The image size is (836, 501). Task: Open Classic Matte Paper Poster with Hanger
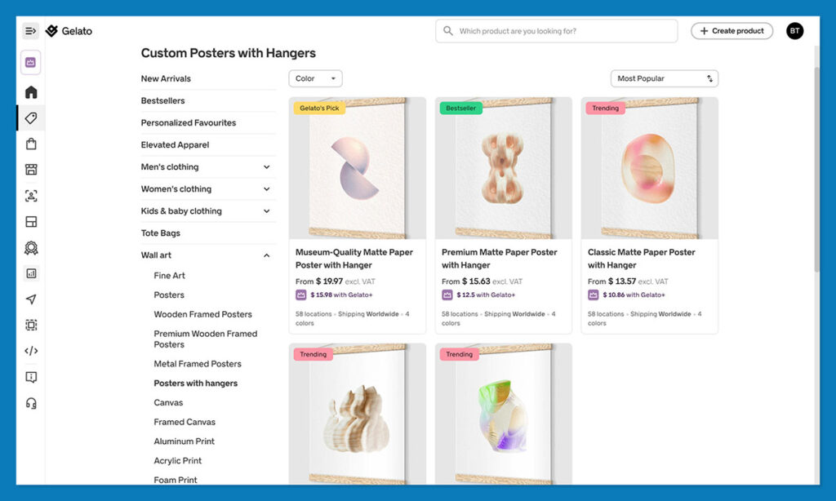tap(641, 258)
